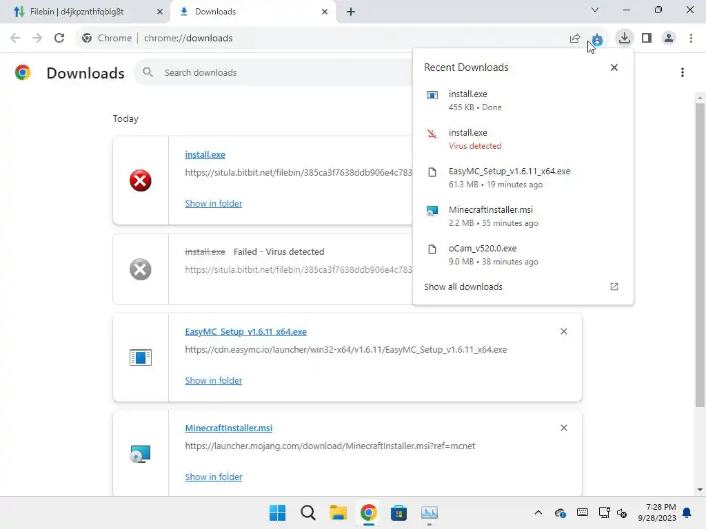Click the muted volume tray icon
The width and height of the screenshot is (706, 529).
tap(622, 512)
